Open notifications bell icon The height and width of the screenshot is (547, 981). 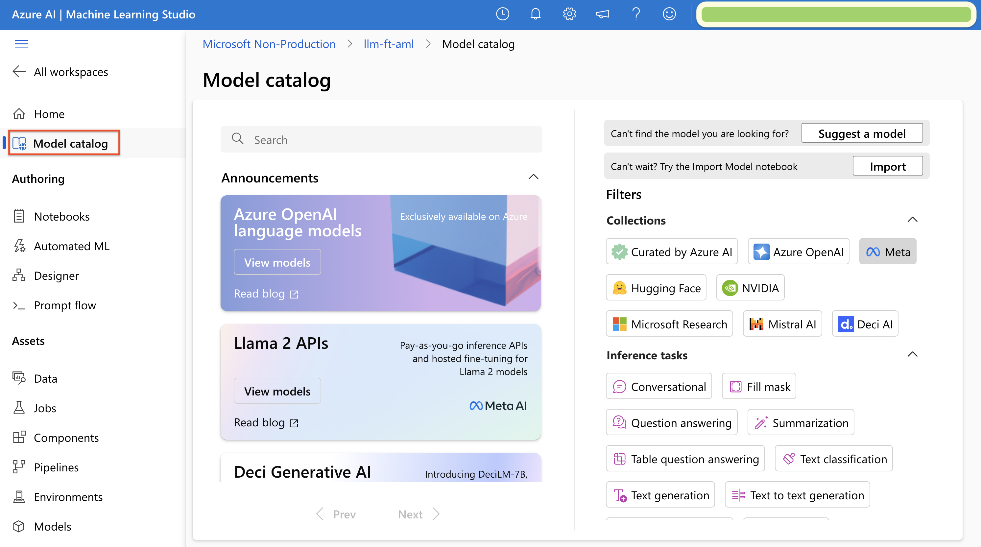[x=536, y=14]
